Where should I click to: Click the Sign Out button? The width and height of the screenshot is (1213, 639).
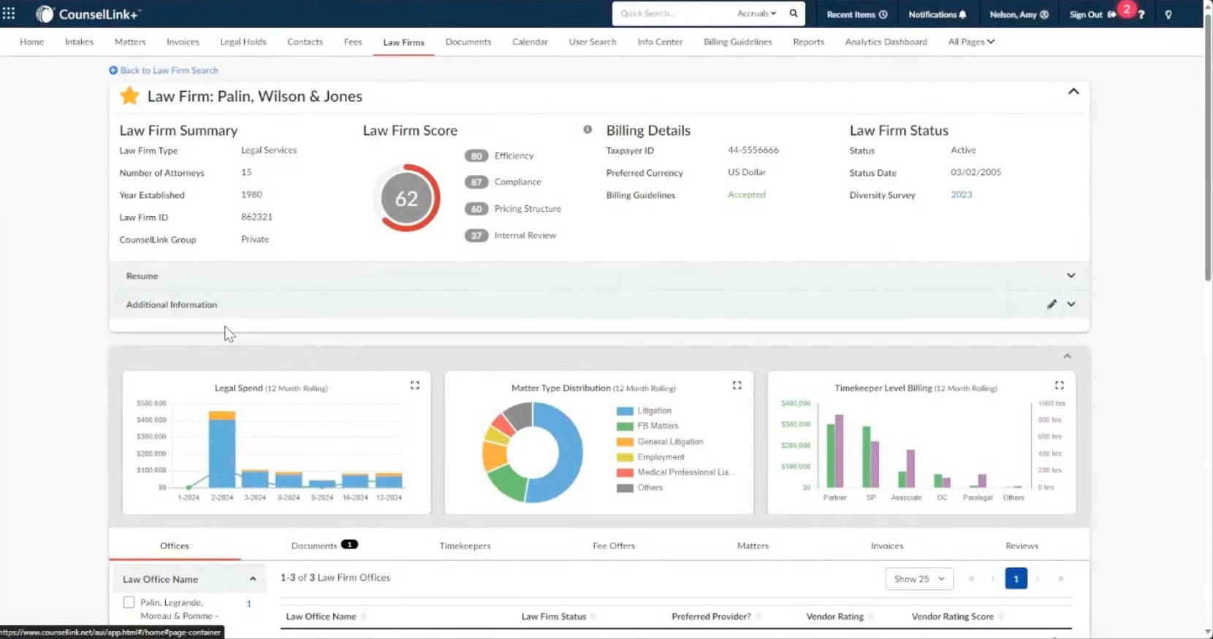1092,15
